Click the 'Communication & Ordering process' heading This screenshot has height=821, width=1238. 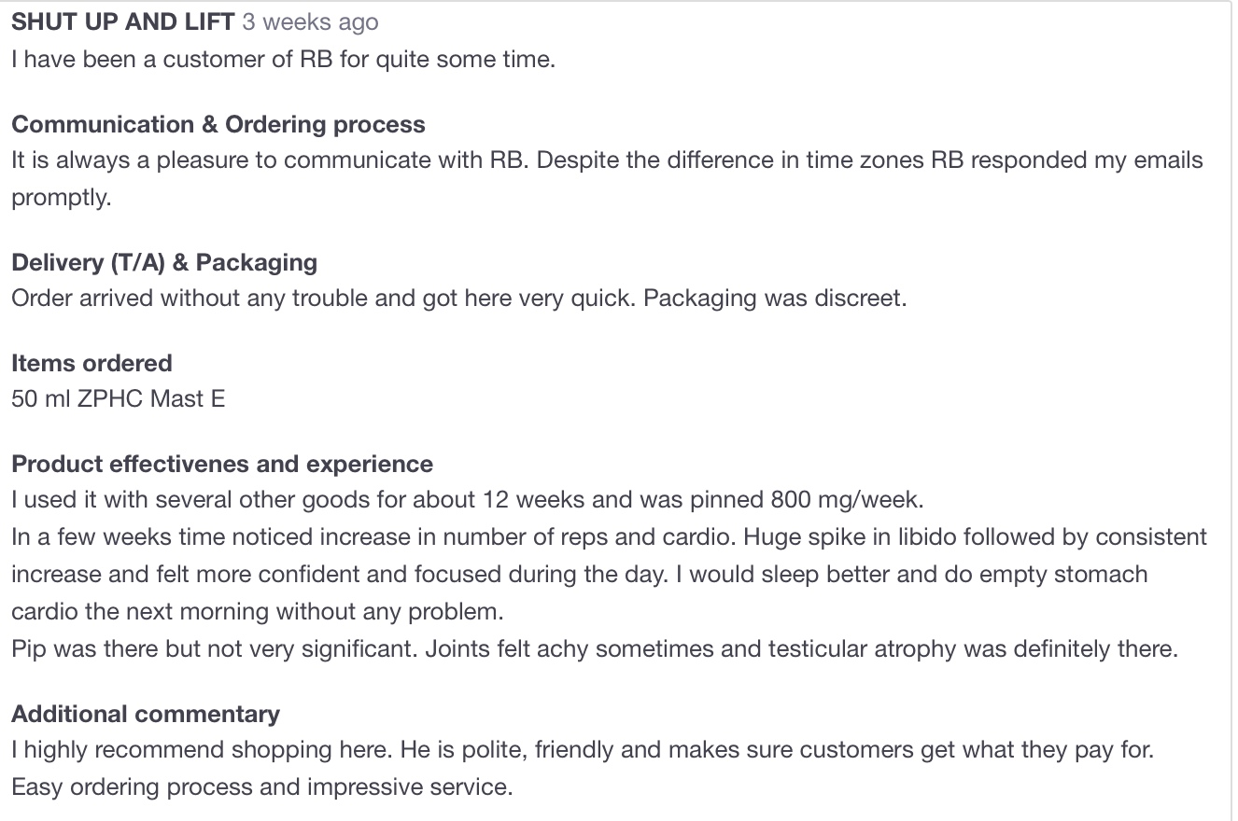(218, 125)
